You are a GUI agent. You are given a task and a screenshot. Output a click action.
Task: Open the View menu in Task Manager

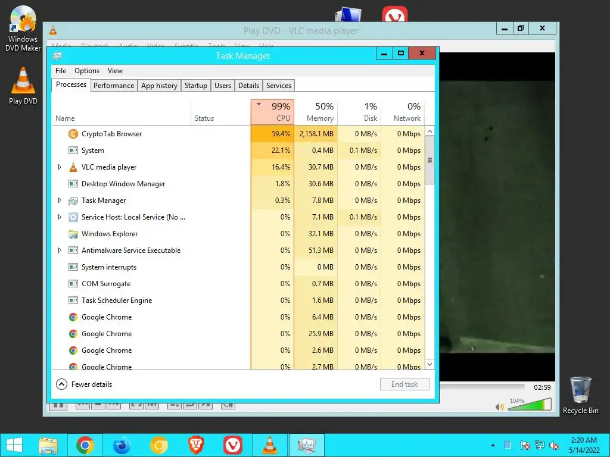click(x=115, y=71)
